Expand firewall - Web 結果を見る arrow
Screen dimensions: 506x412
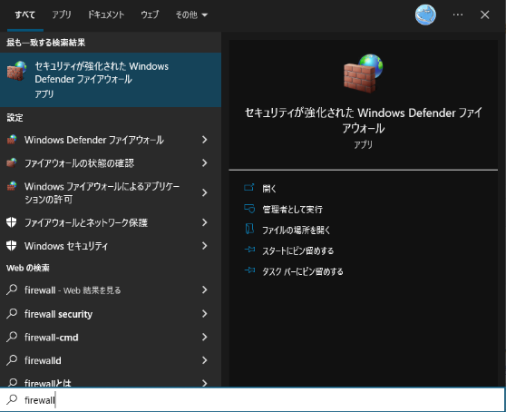coord(205,289)
